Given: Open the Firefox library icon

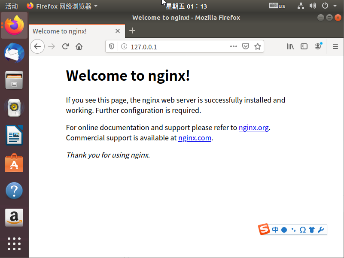Looking at the screenshot, I should [x=290, y=46].
